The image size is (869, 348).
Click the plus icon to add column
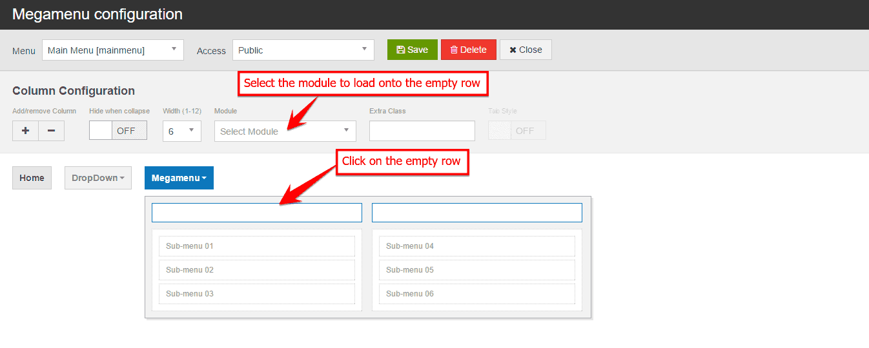26,131
